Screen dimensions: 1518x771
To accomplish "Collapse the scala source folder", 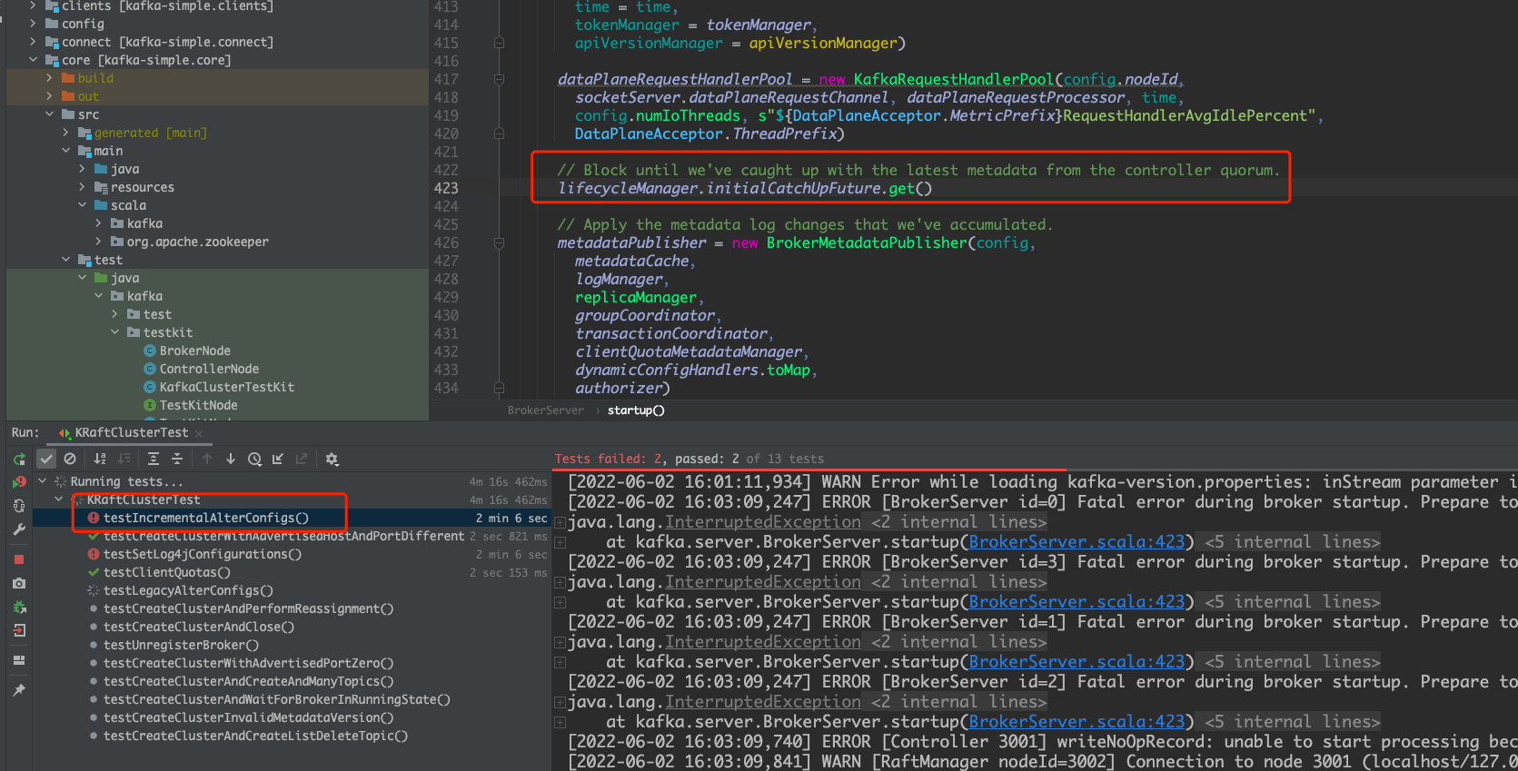I will point(83,205).
